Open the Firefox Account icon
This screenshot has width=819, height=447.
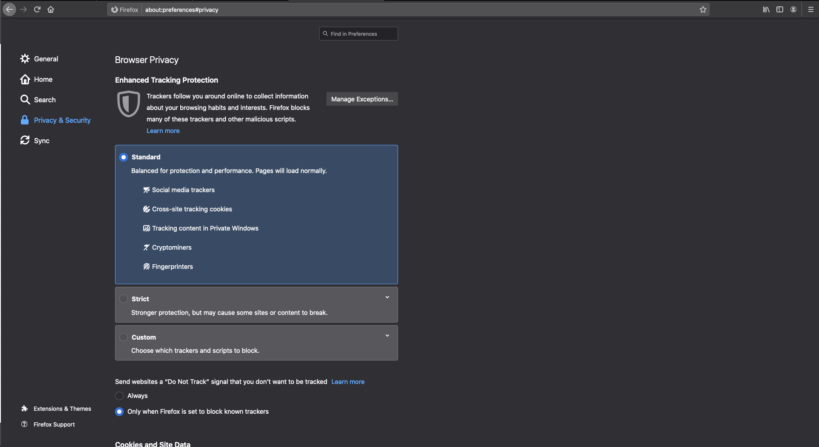(x=793, y=9)
